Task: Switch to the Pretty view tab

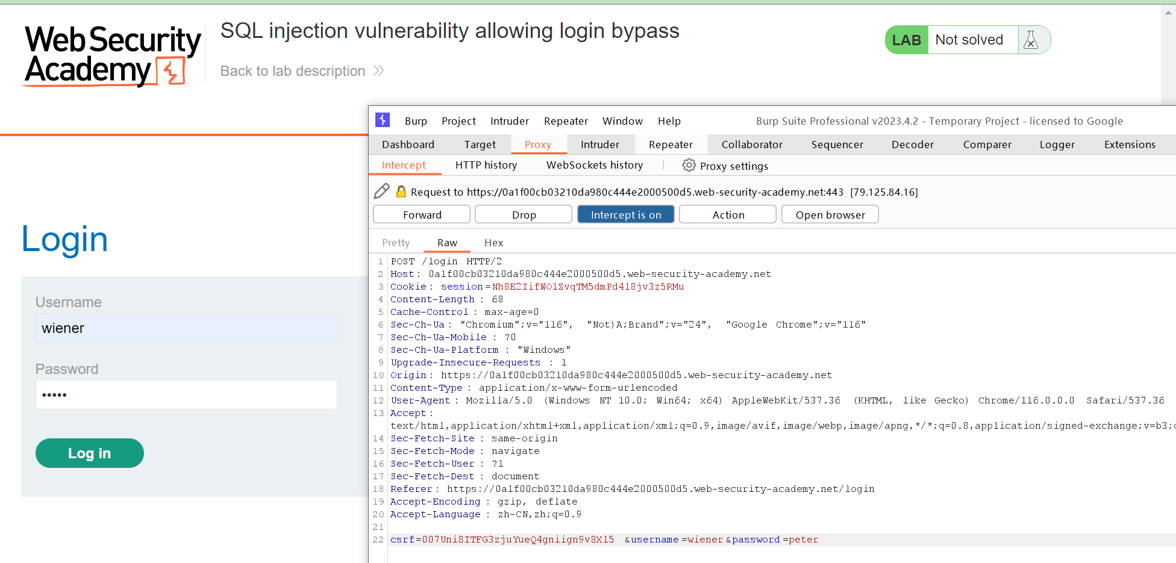Action: click(x=396, y=243)
